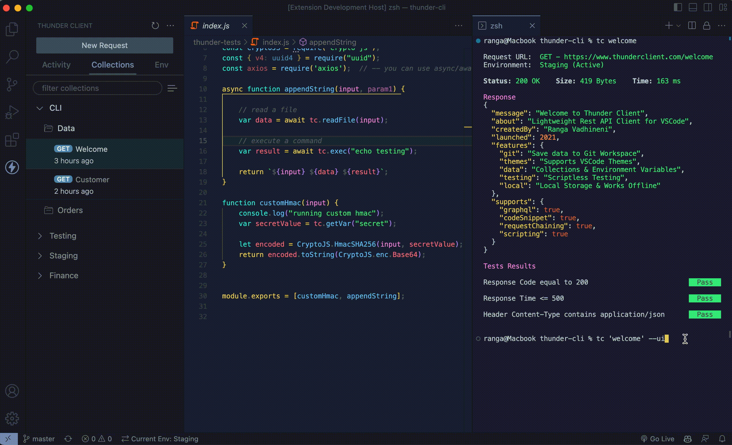The width and height of the screenshot is (732, 445).
Task: Focus the filter collections input field
Action: 98,88
